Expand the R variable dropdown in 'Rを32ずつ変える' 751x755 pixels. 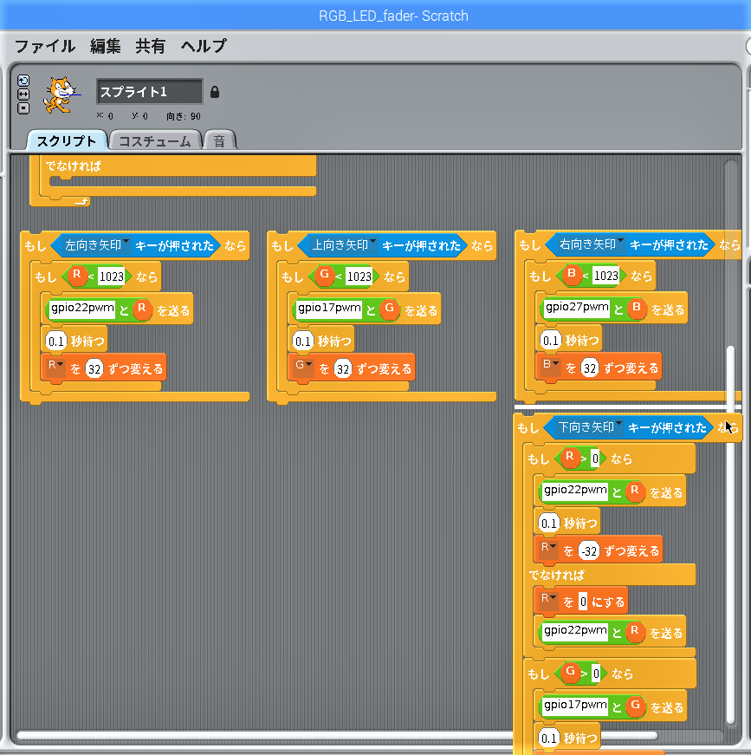(x=61, y=366)
